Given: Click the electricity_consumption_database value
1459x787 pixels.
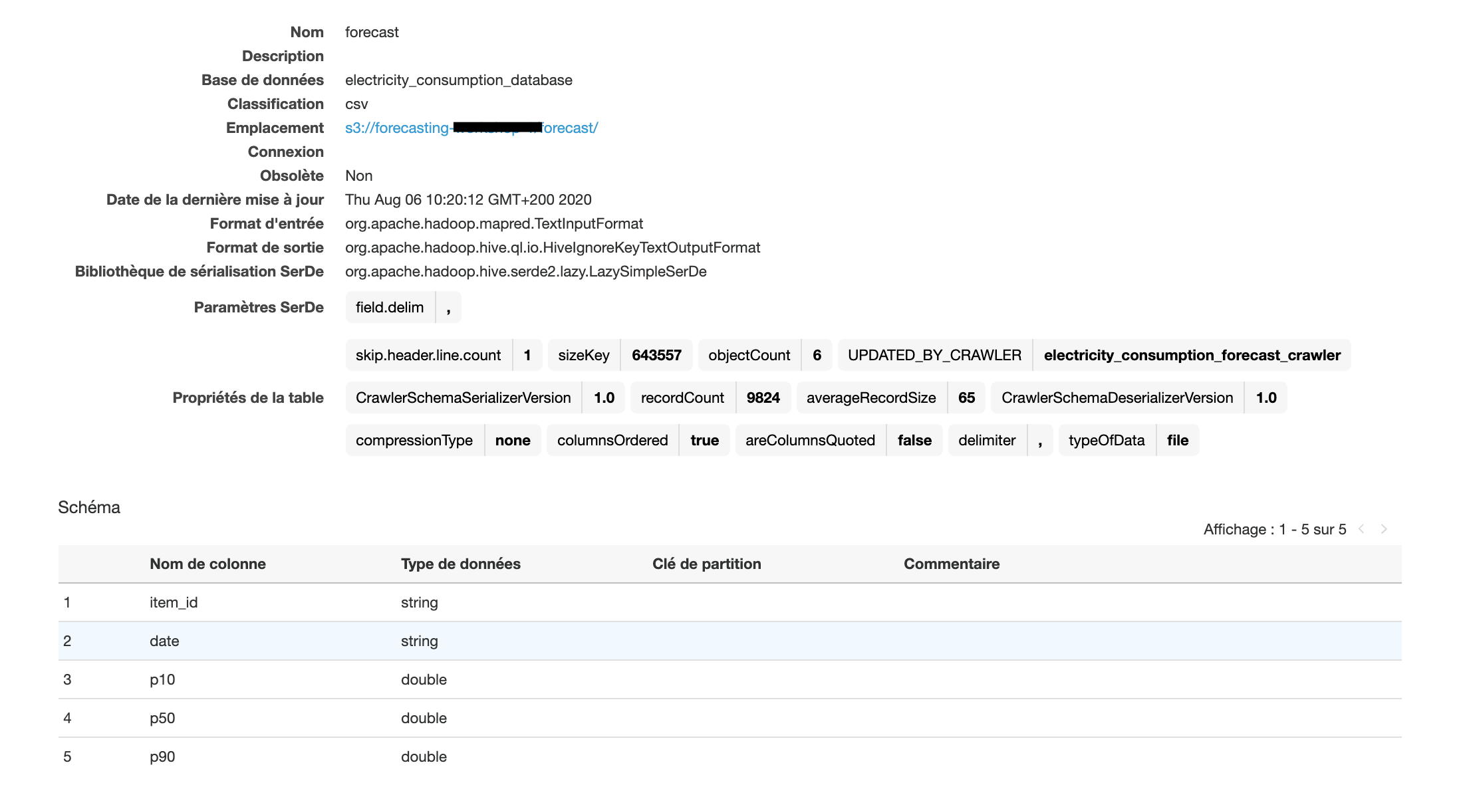Looking at the screenshot, I should (458, 80).
